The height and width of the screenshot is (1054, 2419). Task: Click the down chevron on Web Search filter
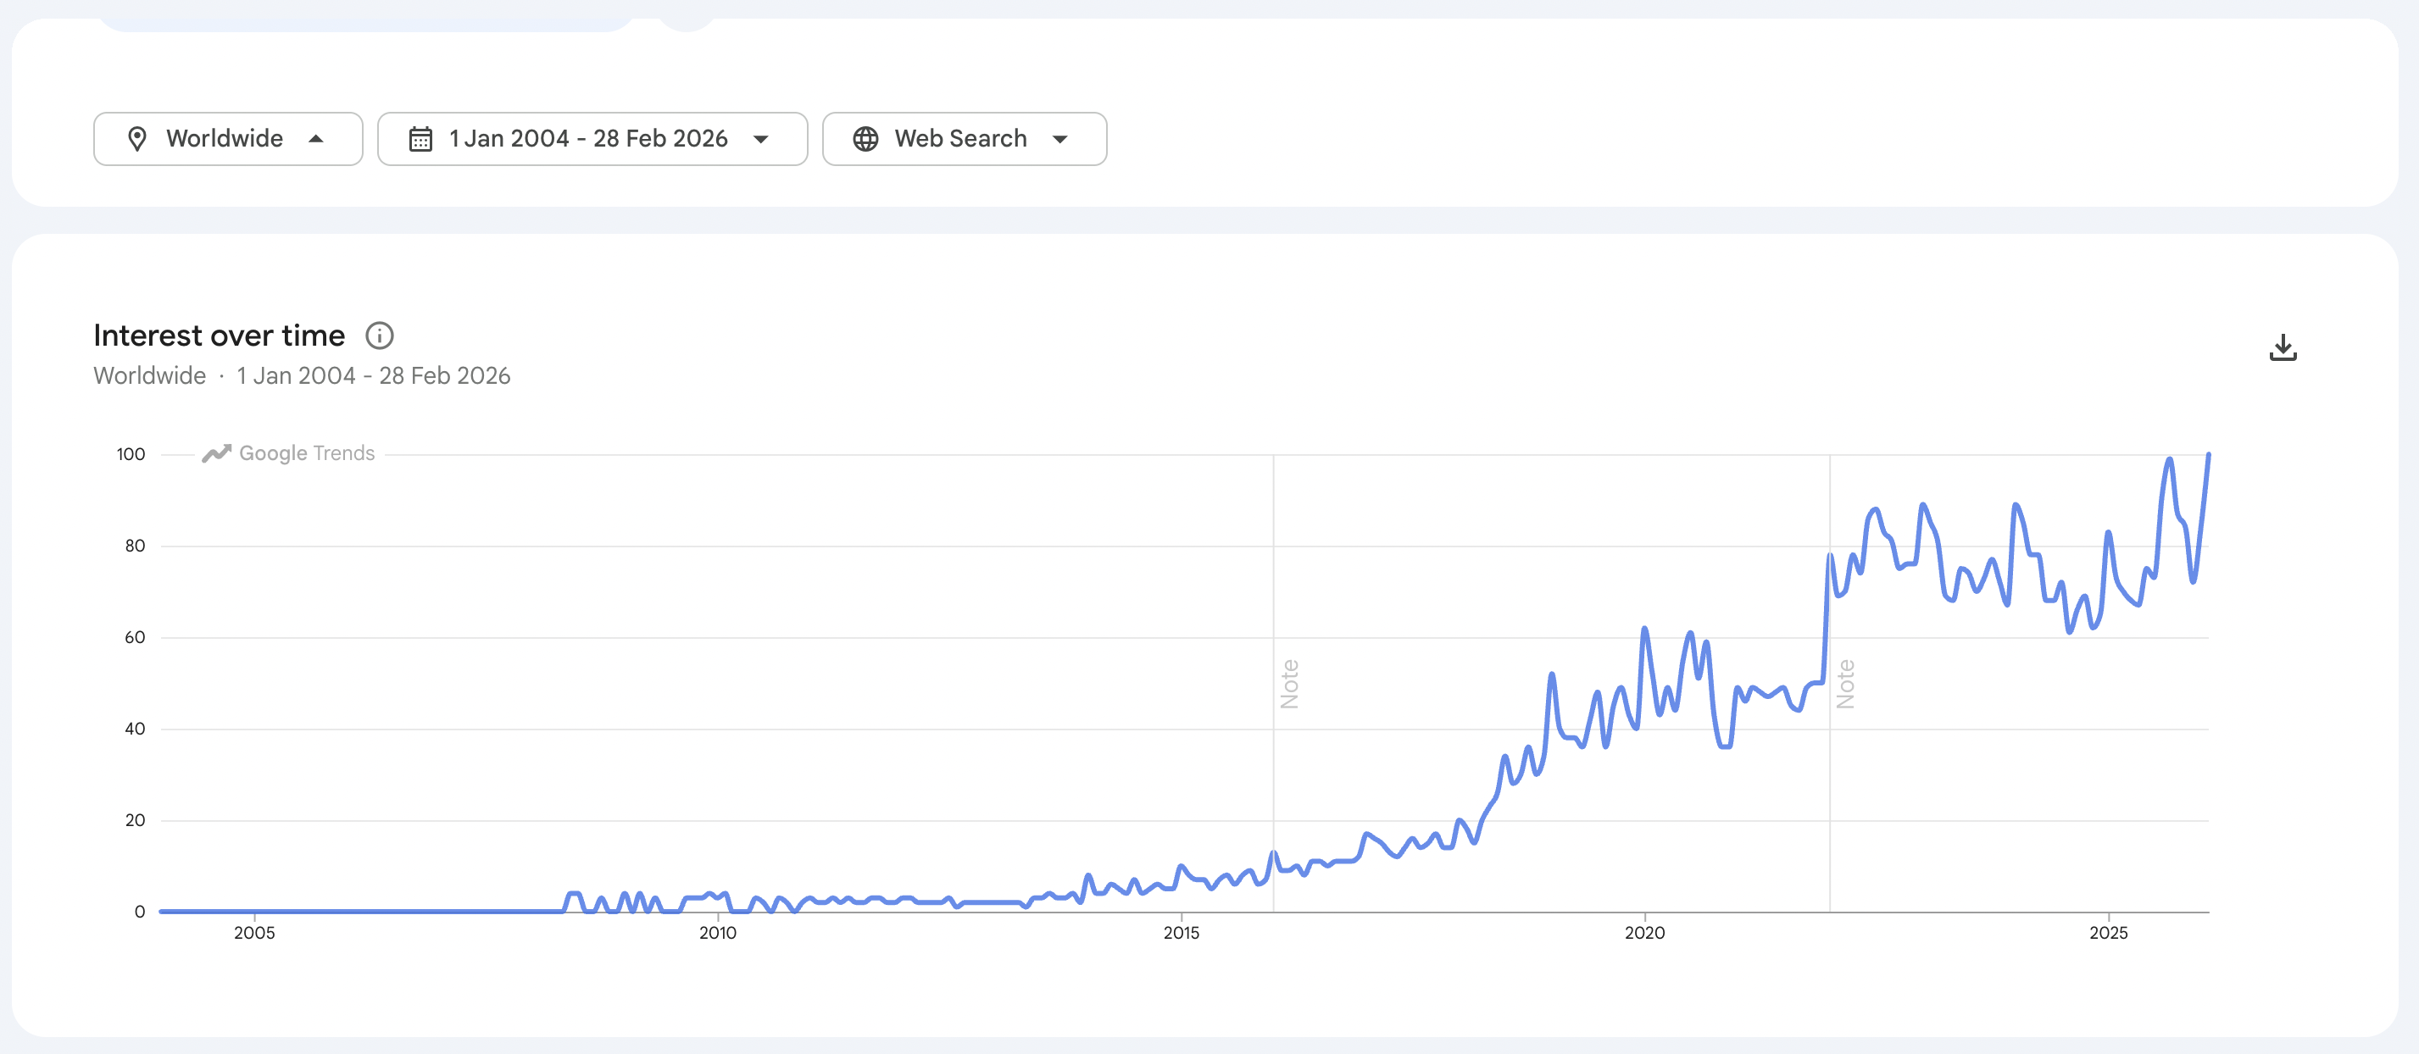1059,139
